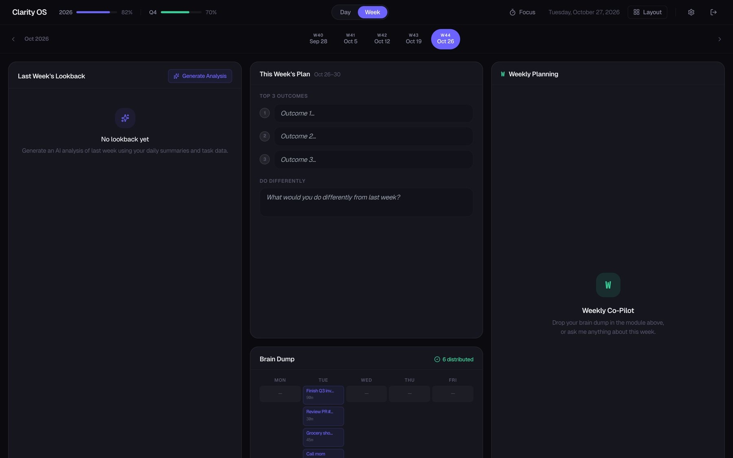
Task: Click the Tuesday, October 27, 2026 date text
Action: [584, 12]
